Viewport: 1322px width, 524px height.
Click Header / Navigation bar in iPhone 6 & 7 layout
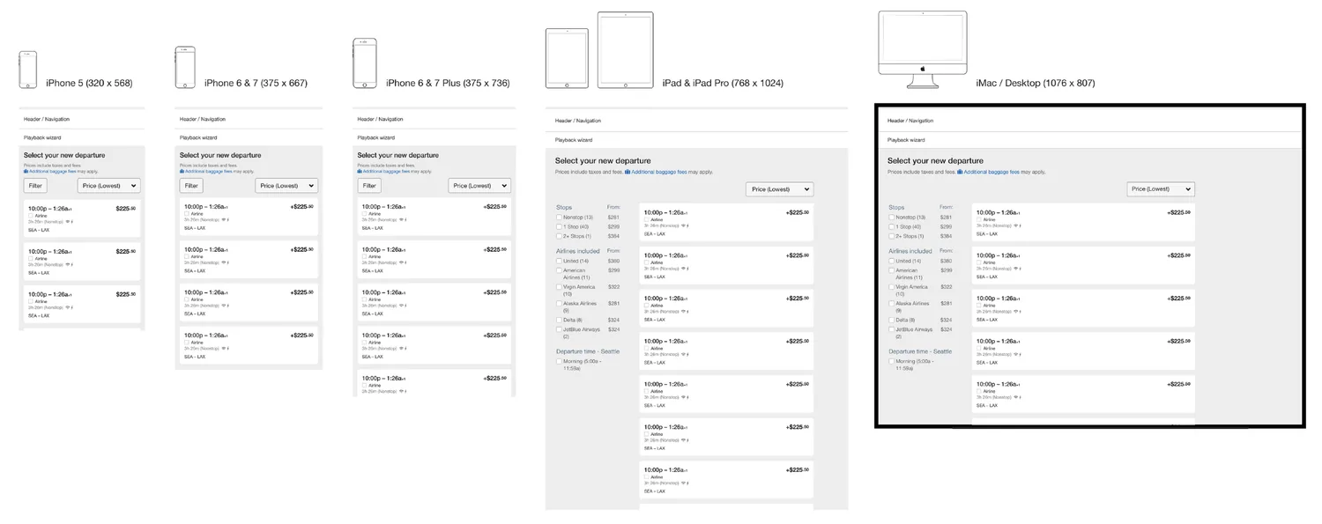coord(249,119)
